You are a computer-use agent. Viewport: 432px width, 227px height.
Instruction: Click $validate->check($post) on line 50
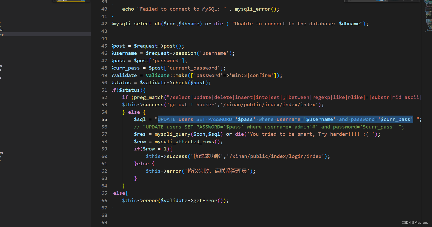click(174, 83)
